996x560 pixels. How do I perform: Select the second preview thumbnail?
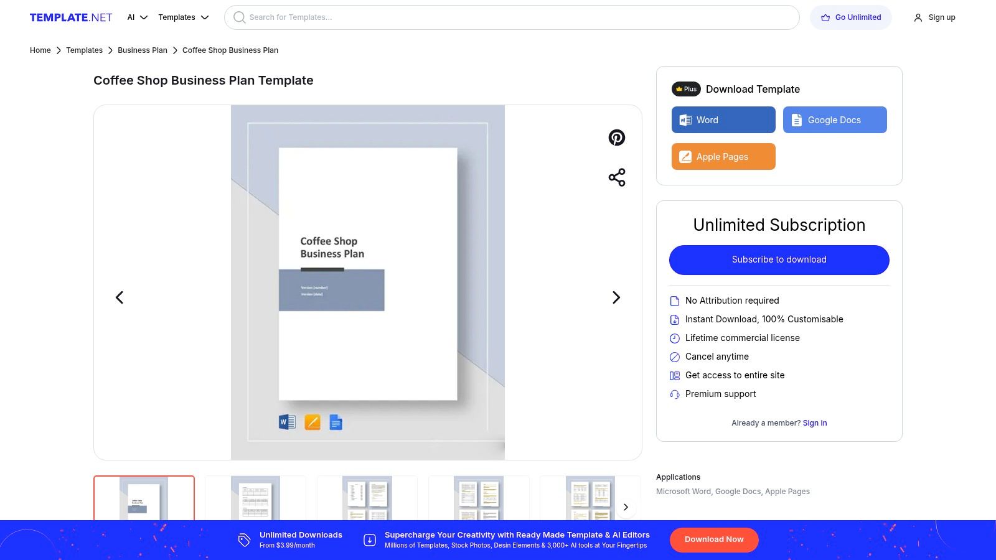255,498
